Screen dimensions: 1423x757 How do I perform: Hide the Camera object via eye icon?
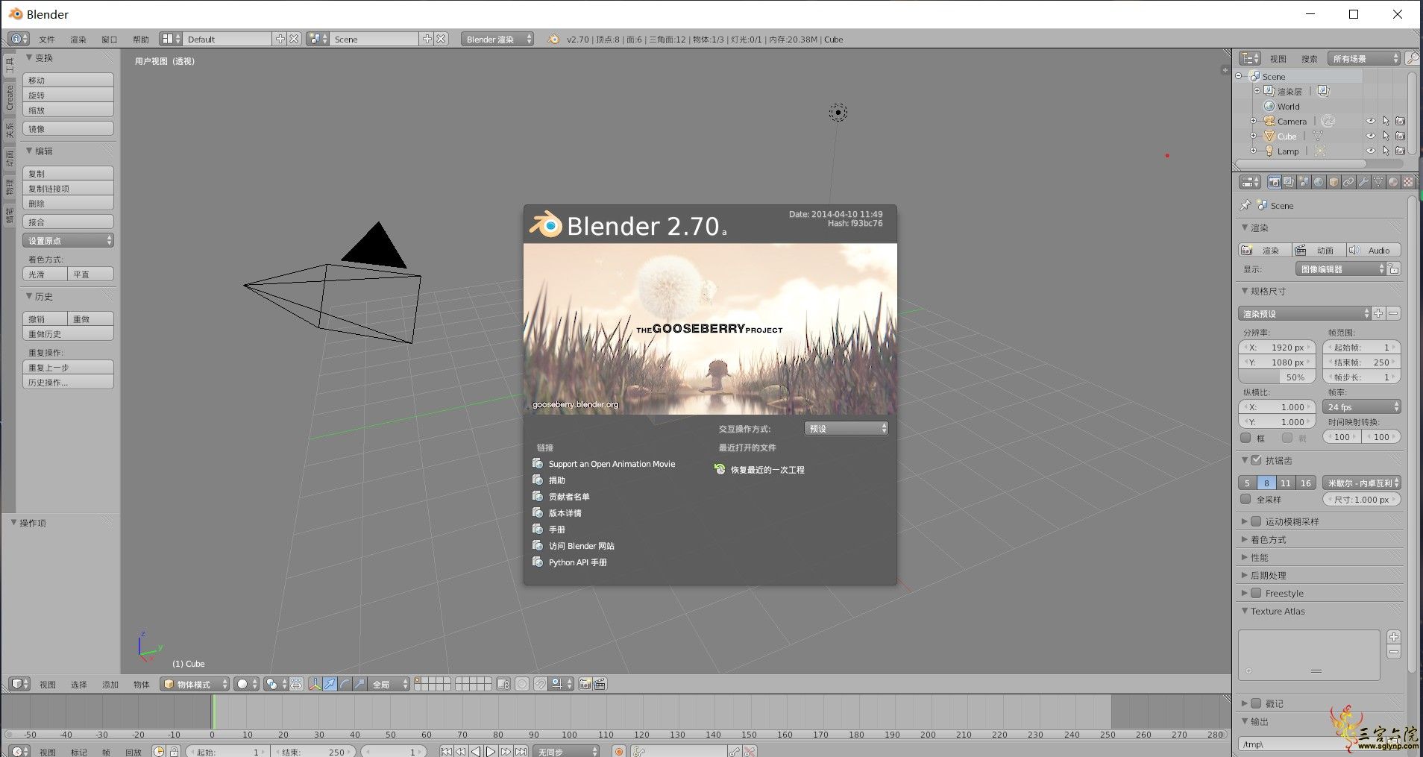coord(1371,121)
